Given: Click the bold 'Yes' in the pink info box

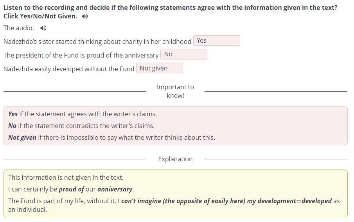Looking at the screenshot, I should pyautogui.click(x=13, y=114).
